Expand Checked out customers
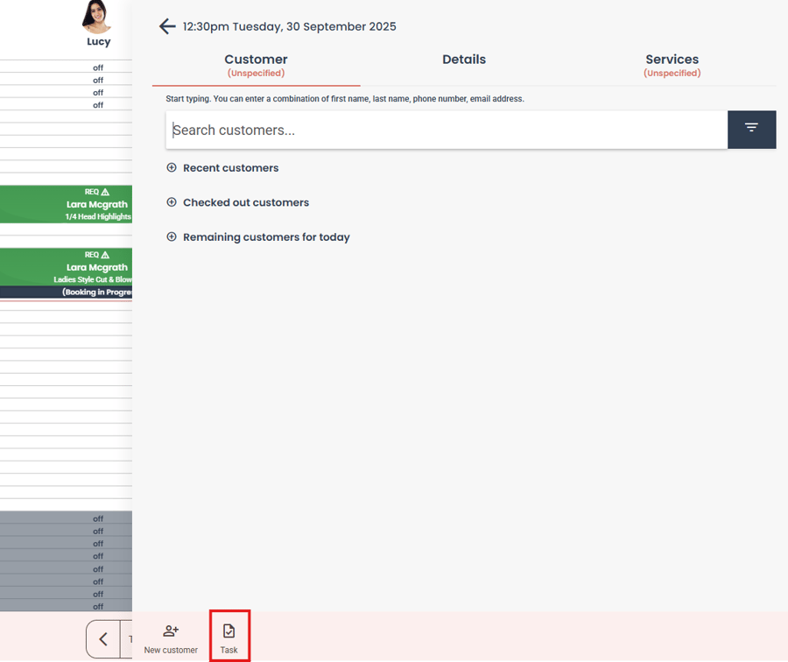Viewport: 788px width, 662px height. pyautogui.click(x=237, y=202)
